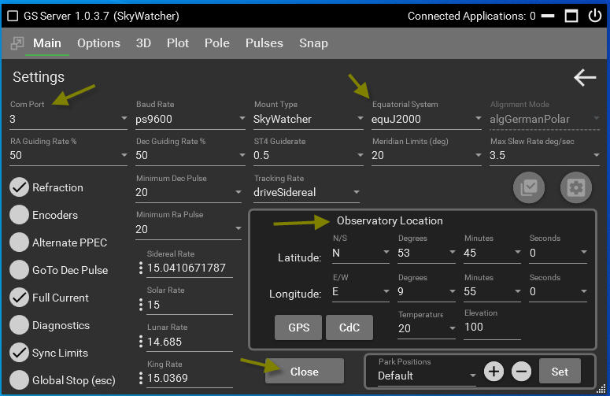Click the plus icon to add park position
This screenshot has width=610, height=396.
(494, 372)
